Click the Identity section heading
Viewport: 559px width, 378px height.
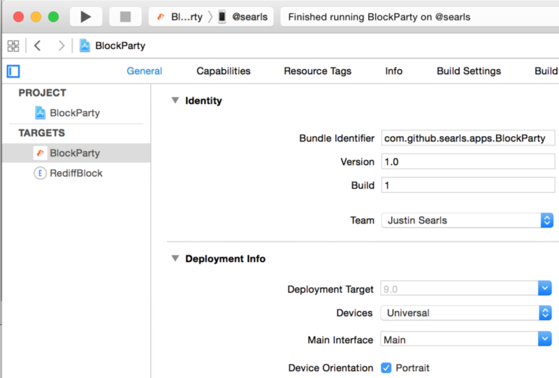tap(203, 101)
